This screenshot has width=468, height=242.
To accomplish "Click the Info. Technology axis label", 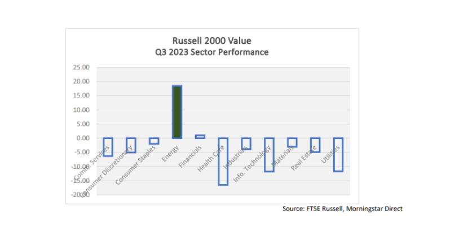I will (x=252, y=164).
